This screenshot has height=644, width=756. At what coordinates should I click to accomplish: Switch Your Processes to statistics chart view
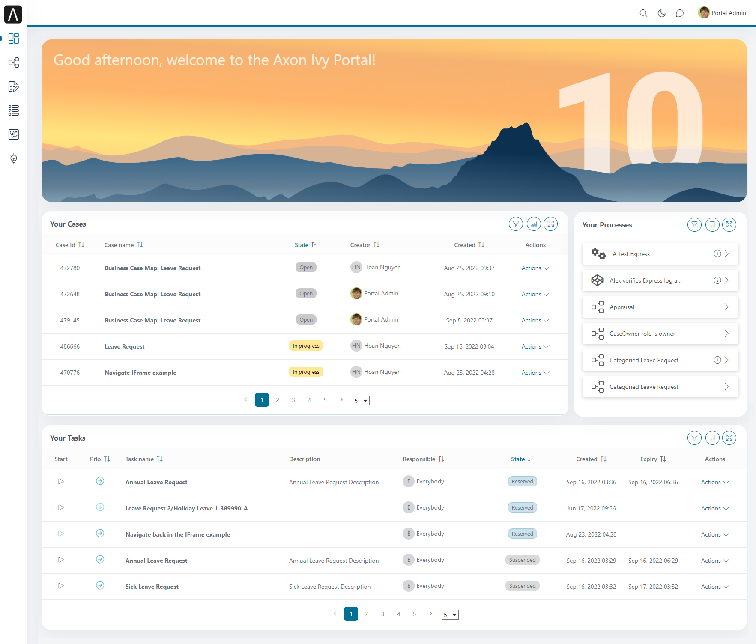712,224
